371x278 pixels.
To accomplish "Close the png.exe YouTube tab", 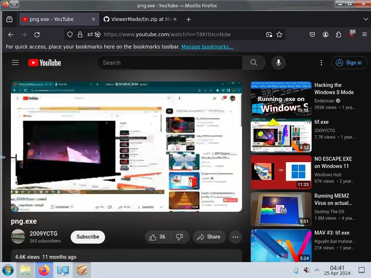I will tap(93, 20).
